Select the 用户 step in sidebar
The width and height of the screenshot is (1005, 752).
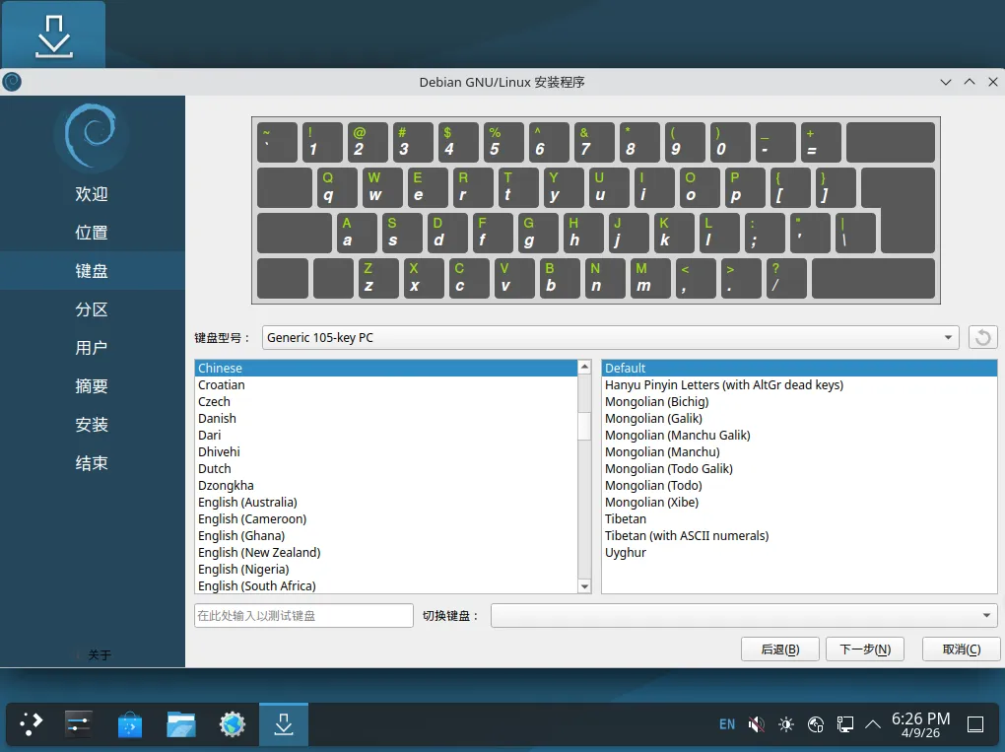(92, 348)
